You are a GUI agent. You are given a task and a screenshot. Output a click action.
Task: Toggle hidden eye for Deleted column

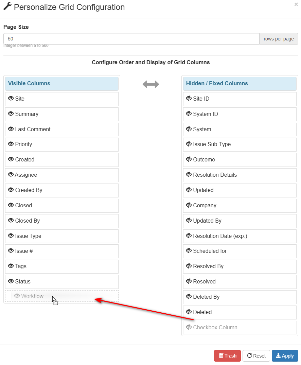click(189, 312)
